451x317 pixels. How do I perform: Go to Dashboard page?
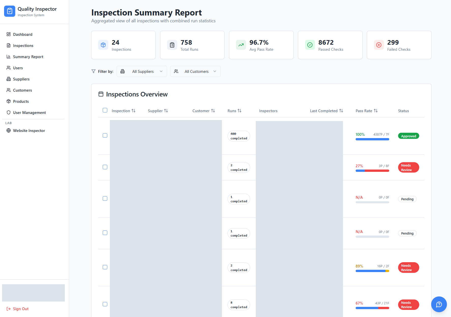pos(33,34)
